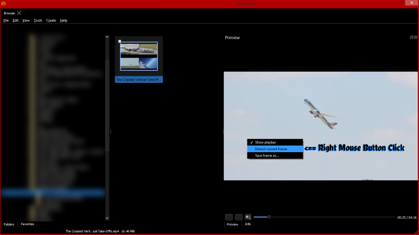Float the Preview panel with its undock icon
This screenshot has height=235, width=419.
coord(412,37)
